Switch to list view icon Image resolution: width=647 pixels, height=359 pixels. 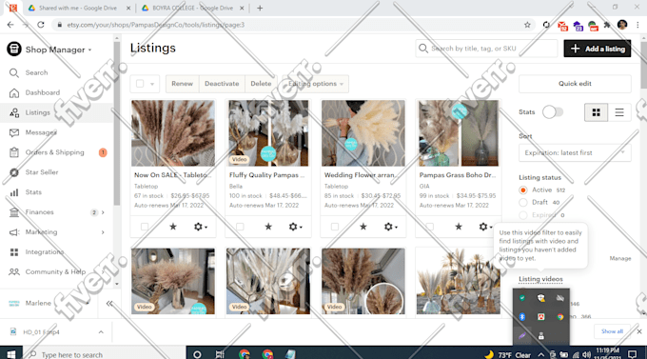(x=619, y=112)
